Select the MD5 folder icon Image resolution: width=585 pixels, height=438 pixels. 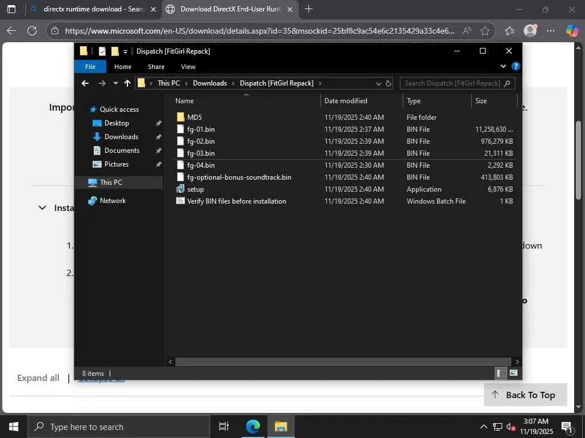pos(181,117)
